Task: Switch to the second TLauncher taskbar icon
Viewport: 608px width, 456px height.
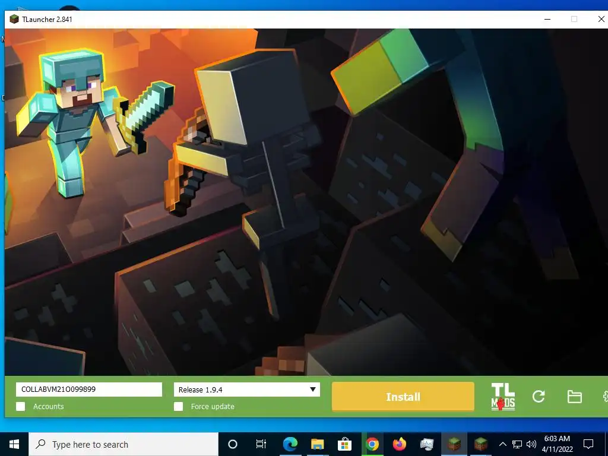Action: (x=481, y=444)
